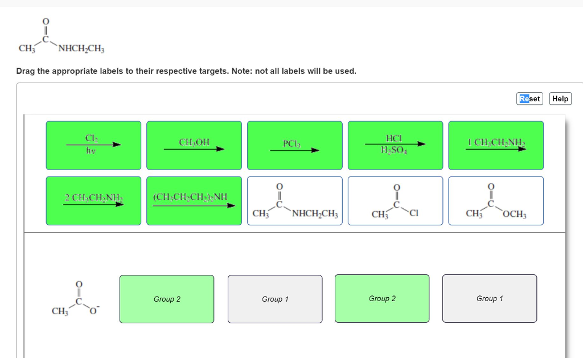
Task: Select the methyl ester OCH3 structure label
Action: [x=495, y=200]
